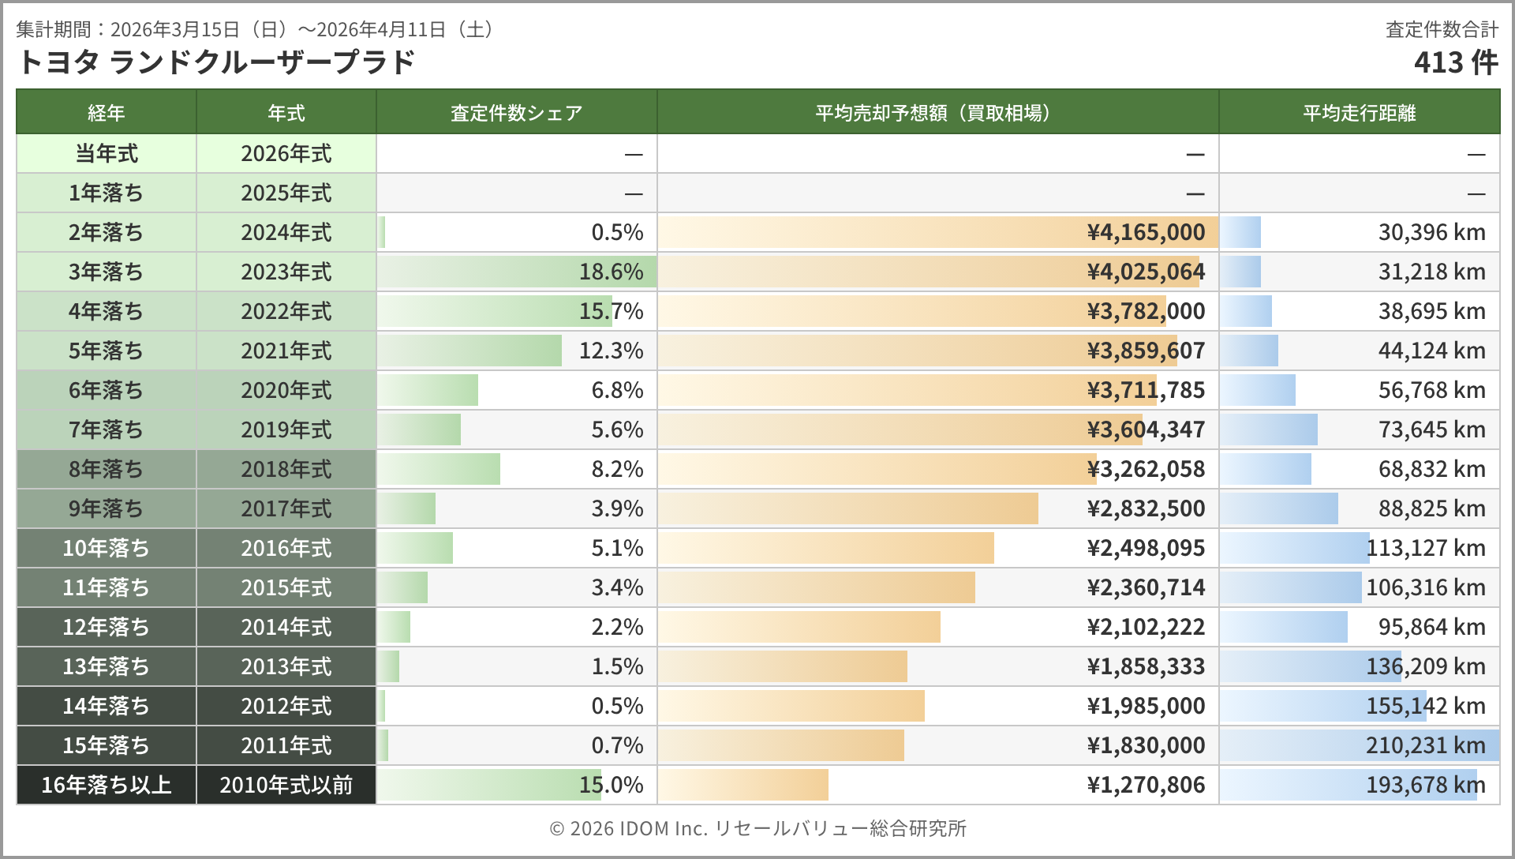The image size is (1515, 859).
Task: Click the 2010年式以前 cell
Action: click(286, 785)
